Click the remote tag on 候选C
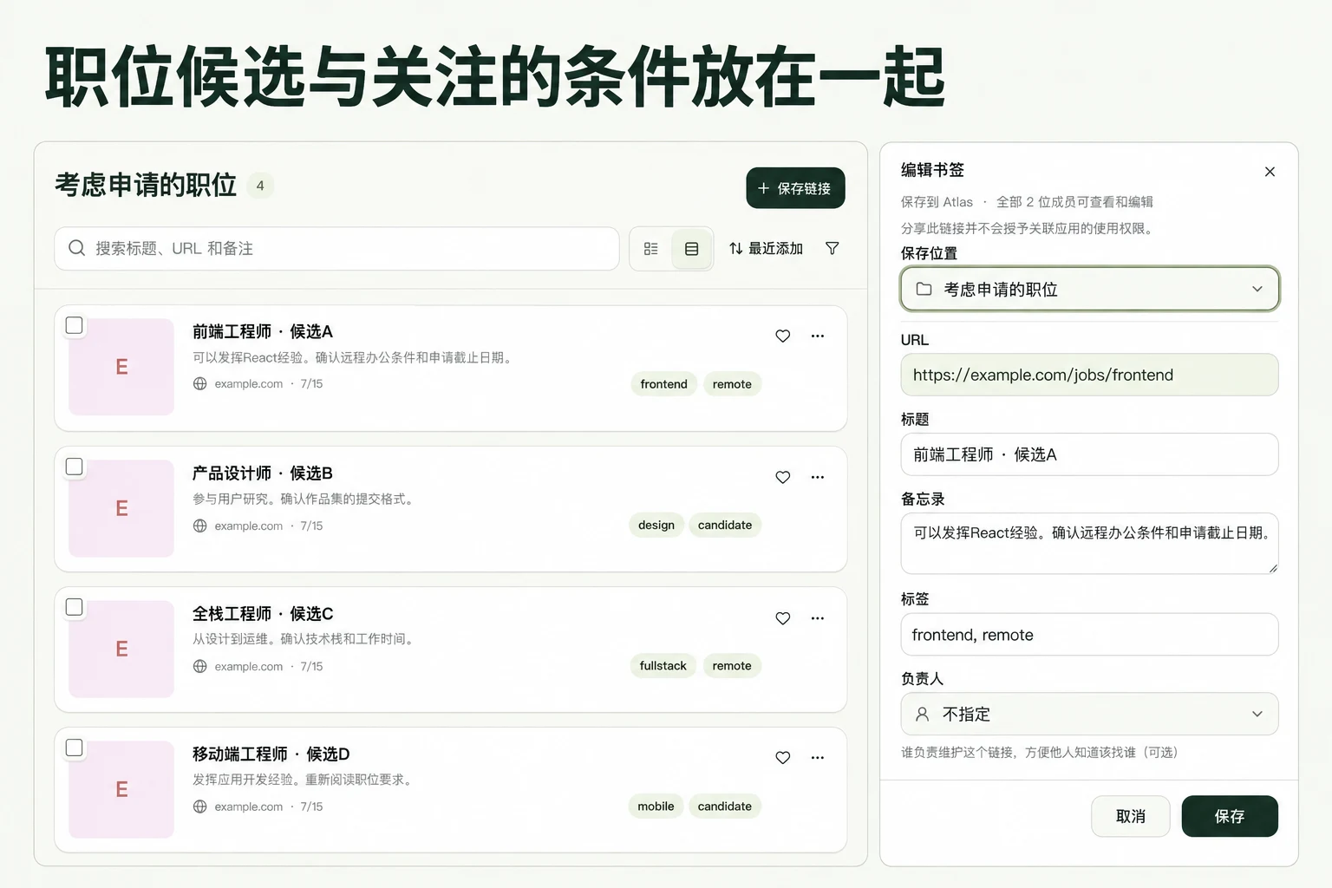1332x888 pixels. (732, 666)
